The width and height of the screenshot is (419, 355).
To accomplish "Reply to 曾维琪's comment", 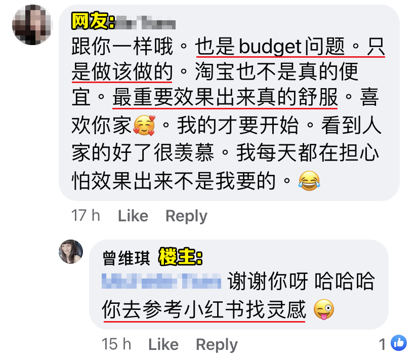I will point(217,344).
